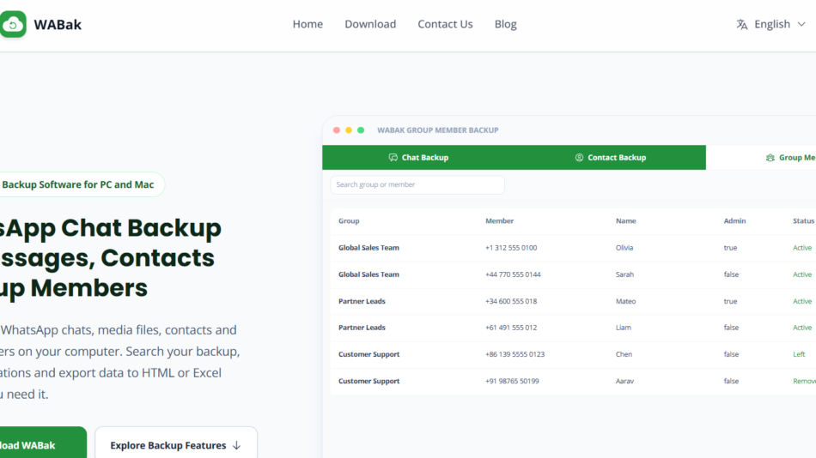Click the name Sarah
The width and height of the screenshot is (816, 458).
(624, 274)
